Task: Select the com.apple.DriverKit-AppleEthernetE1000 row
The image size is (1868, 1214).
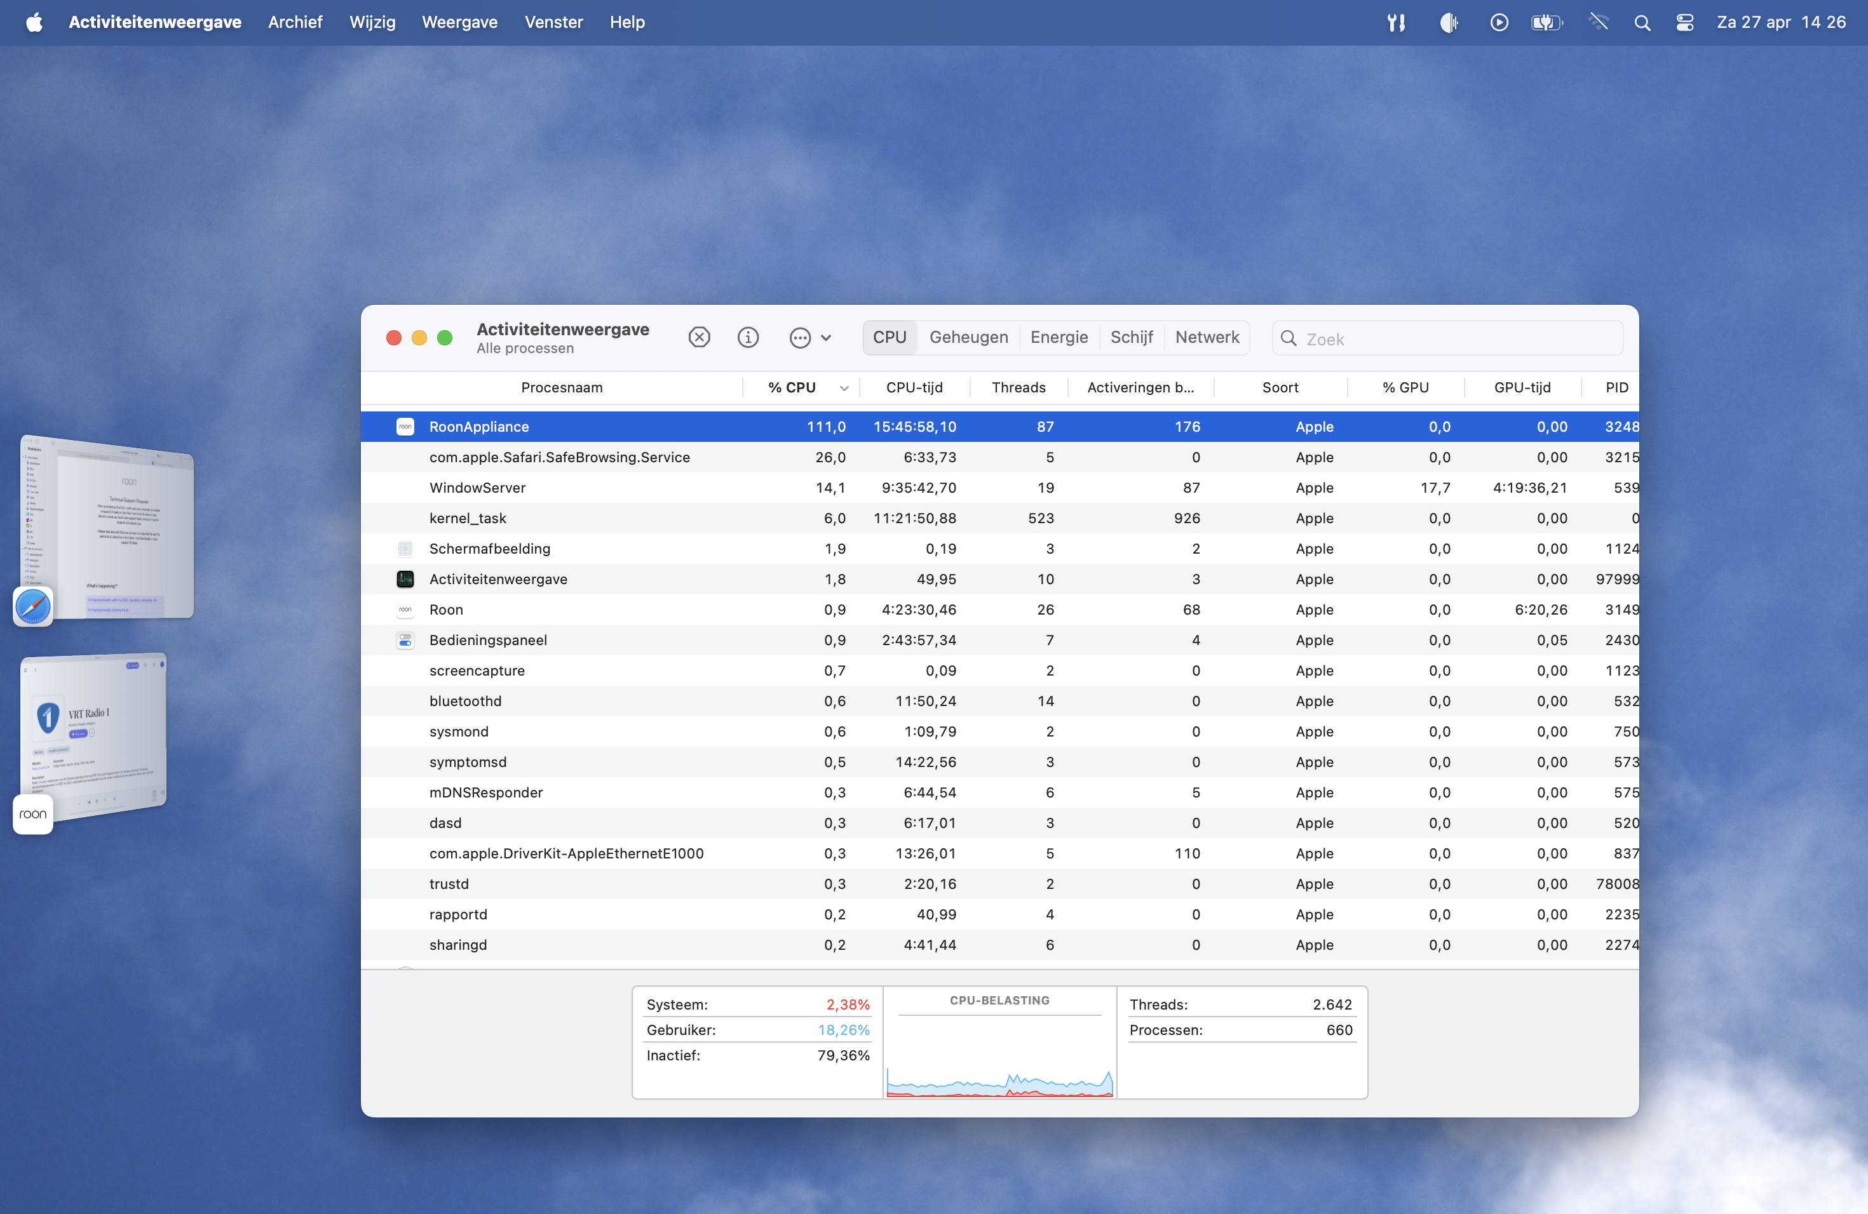Action: click(999, 853)
